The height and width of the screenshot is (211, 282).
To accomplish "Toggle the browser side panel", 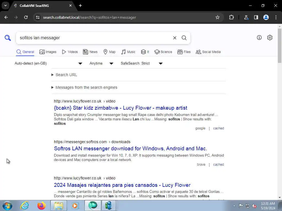I will point(256,17).
